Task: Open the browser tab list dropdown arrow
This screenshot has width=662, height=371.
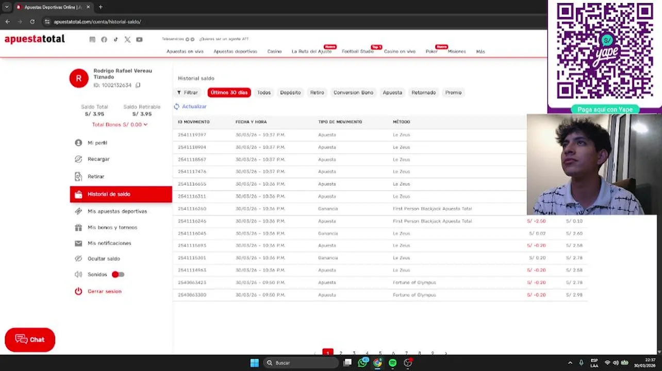Action: tap(7, 7)
